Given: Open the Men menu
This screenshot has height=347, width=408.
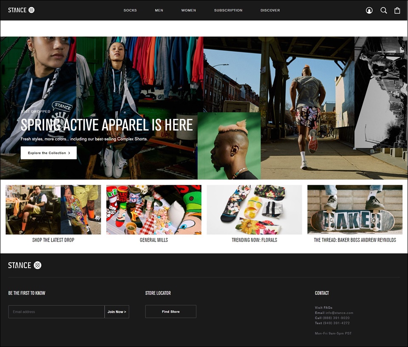Looking at the screenshot, I should coord(159,10).
